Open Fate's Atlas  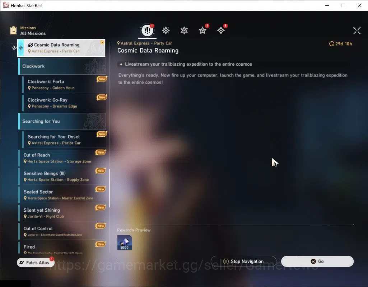[36, 263]
